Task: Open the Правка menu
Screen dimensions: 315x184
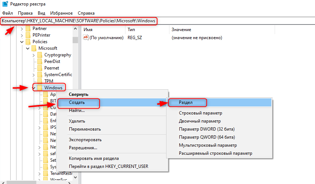Action: pyautogui.click(x=25, y=13)
